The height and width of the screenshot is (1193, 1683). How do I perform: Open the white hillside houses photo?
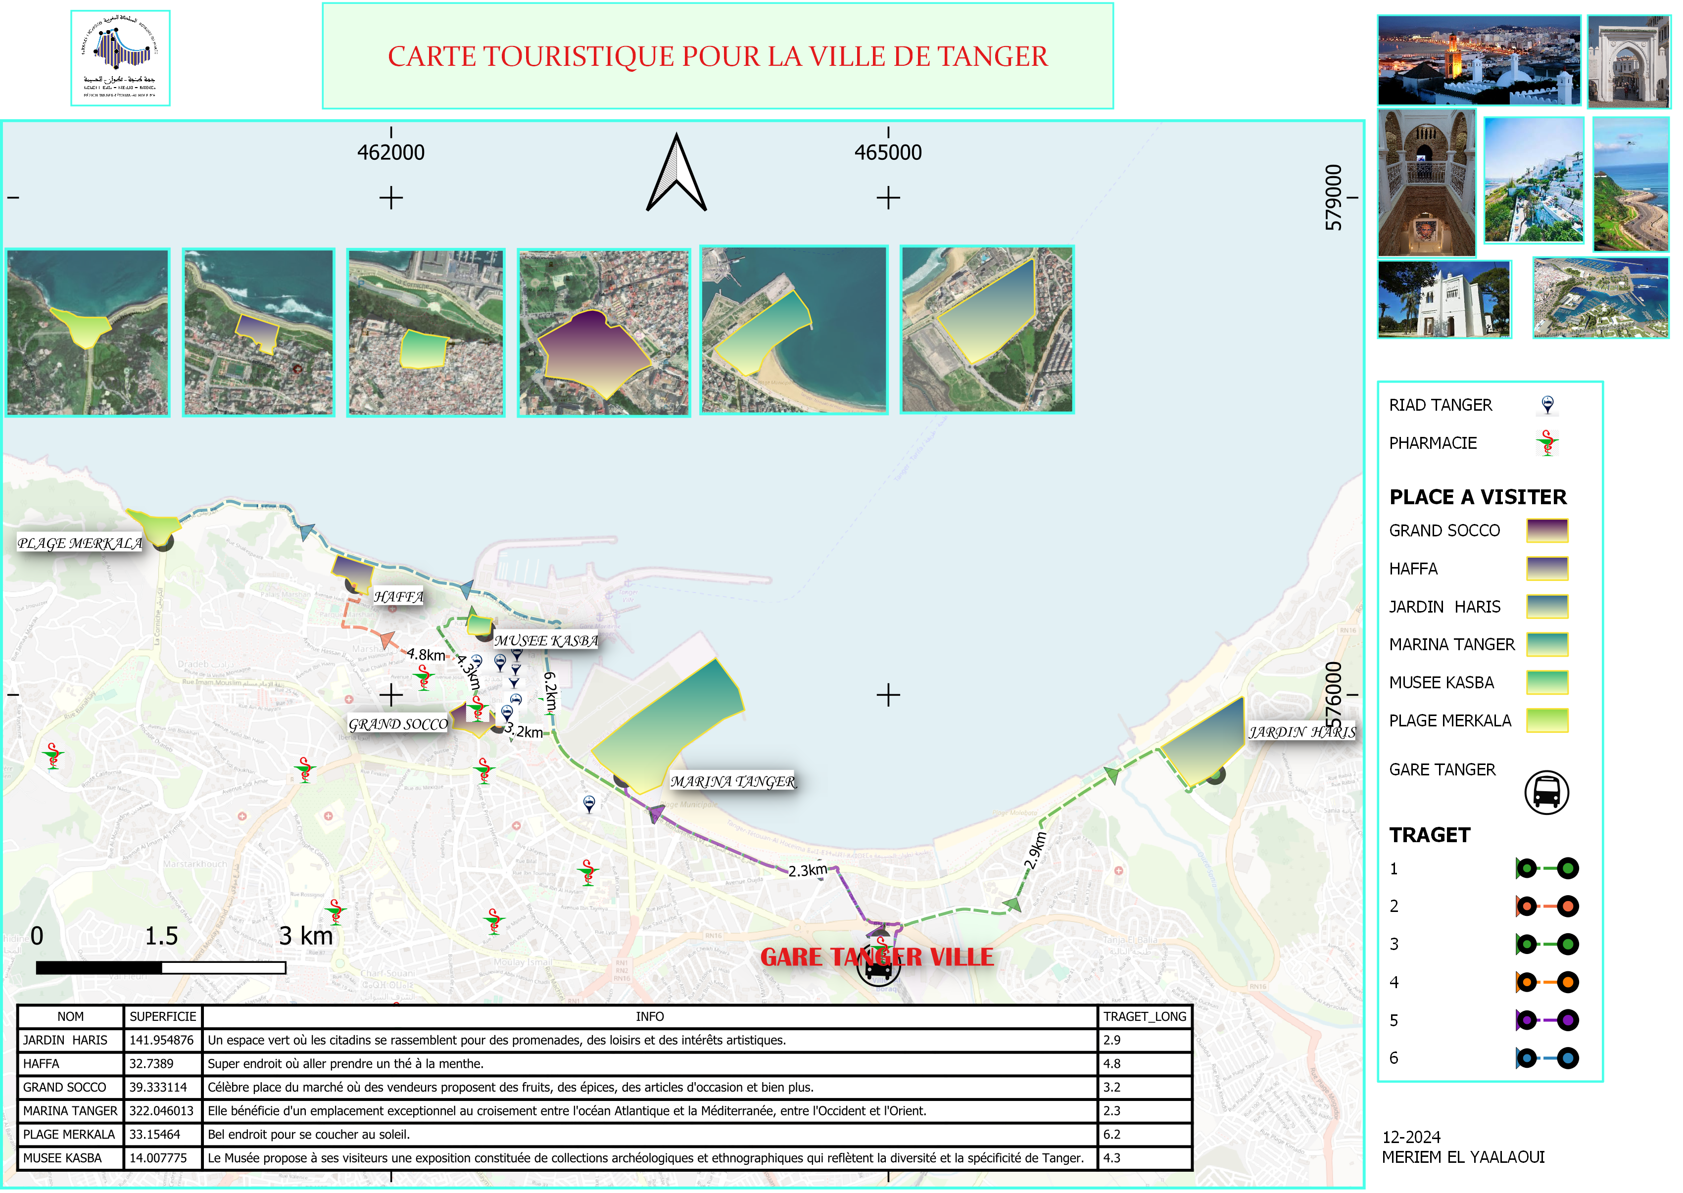tap(1534, 180)
